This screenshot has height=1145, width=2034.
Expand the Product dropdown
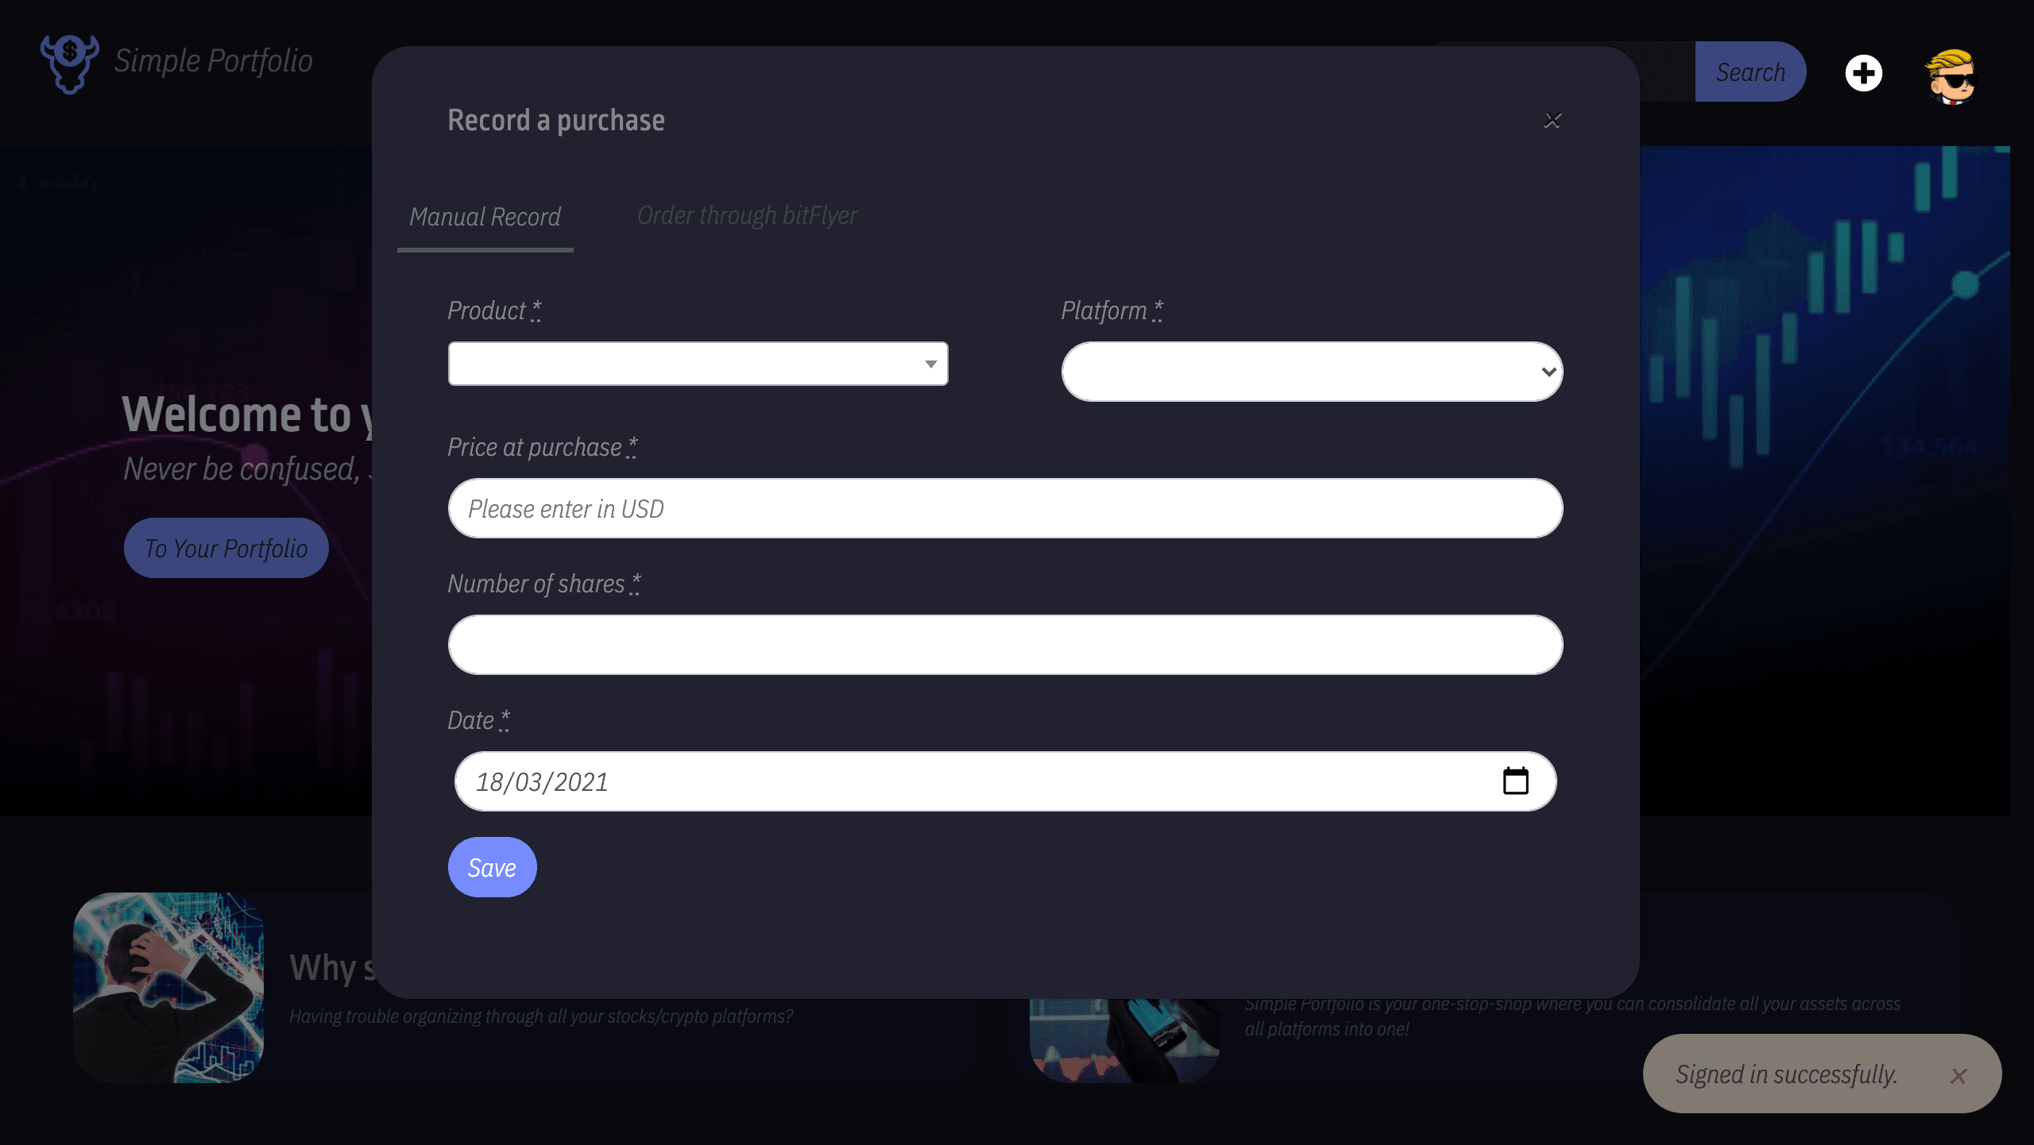point(698,364)
